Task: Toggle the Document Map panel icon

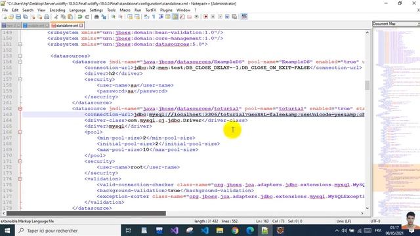Action: 175,16
